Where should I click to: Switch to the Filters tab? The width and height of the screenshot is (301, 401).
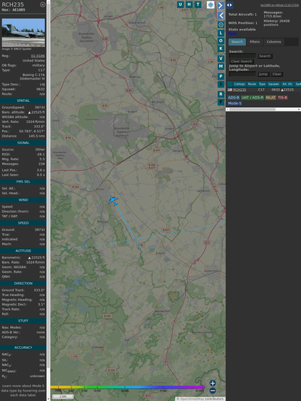[x=255, y=42]
